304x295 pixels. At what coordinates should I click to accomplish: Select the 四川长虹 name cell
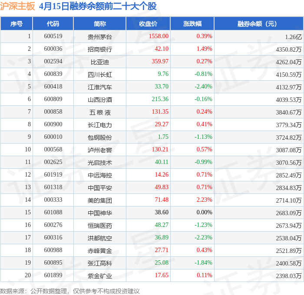click(99, 75)
